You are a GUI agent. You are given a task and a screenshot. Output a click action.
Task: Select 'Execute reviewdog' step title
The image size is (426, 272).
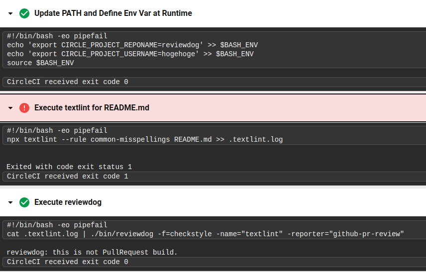click(x=68, y=202)
